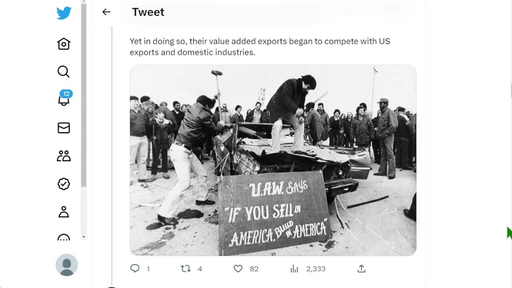Click the page scrollbar thumb on right edge
Screen dimensions: 512x288
tap(512, 90)
